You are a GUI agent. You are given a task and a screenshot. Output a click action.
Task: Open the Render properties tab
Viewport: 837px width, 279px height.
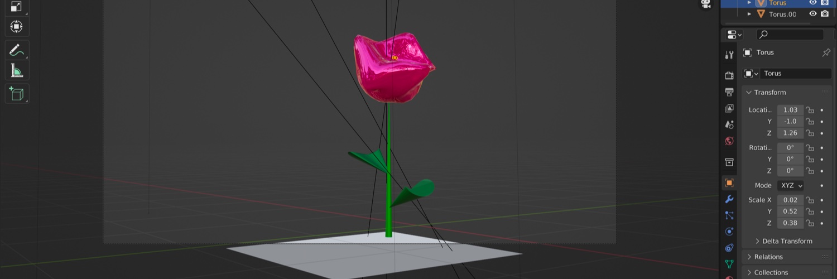pyautogui.click(x=729, y=75)
